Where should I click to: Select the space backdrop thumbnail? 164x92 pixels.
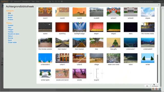[45, 27]
